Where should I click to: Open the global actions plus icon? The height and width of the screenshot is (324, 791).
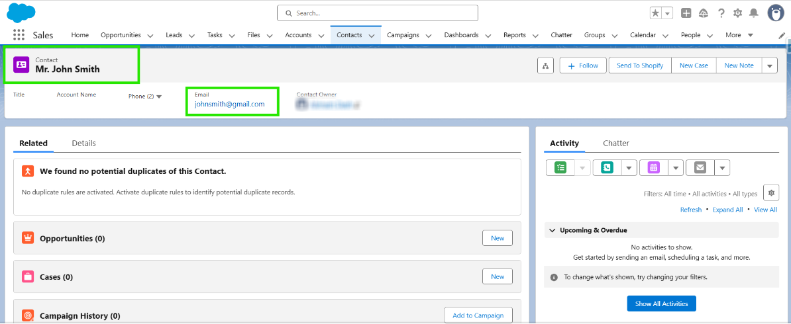pos(686,13)
